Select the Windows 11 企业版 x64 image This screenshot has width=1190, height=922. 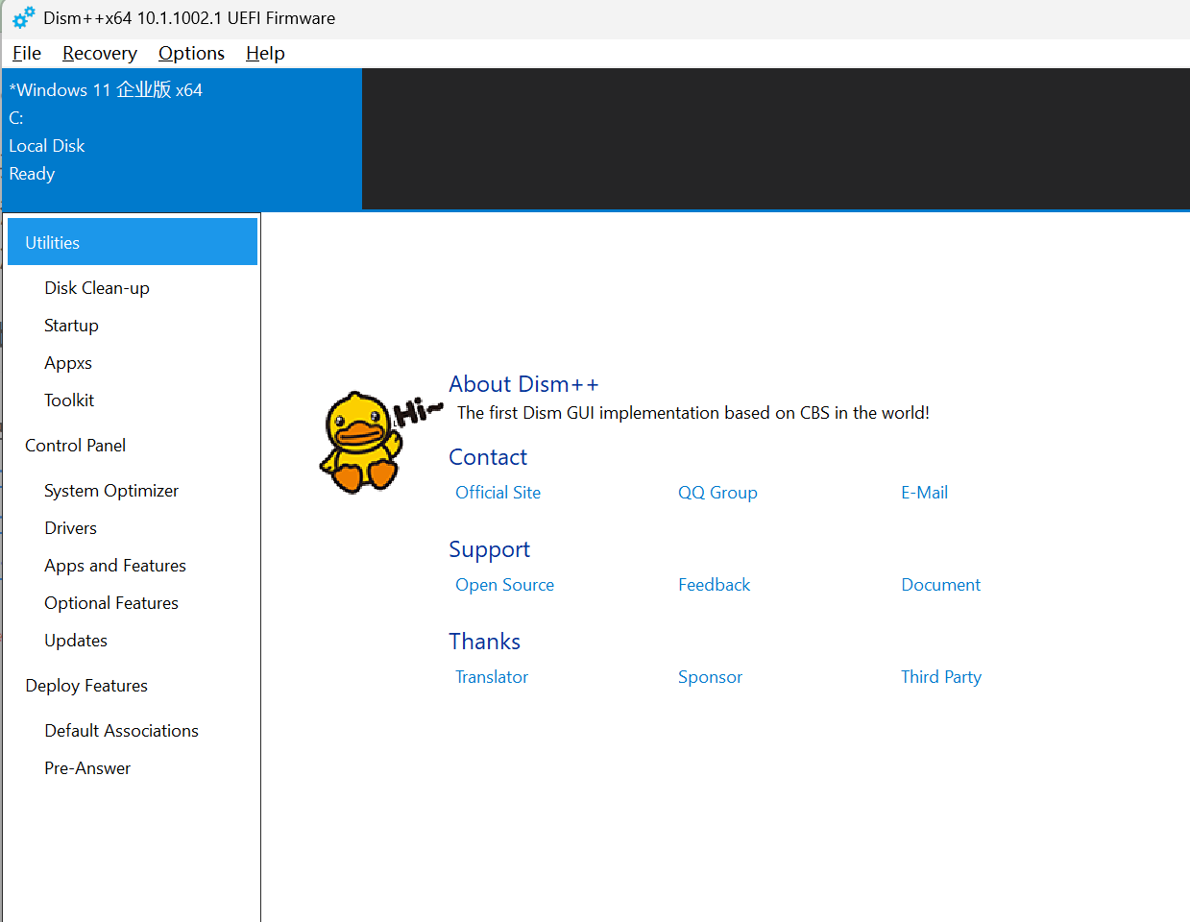pyautogui.click(x=106, y=89)
